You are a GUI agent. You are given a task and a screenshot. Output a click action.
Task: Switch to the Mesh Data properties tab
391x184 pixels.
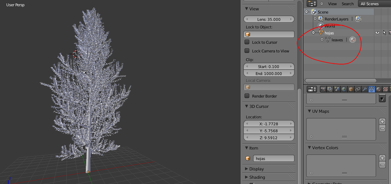tap(372, 89)
